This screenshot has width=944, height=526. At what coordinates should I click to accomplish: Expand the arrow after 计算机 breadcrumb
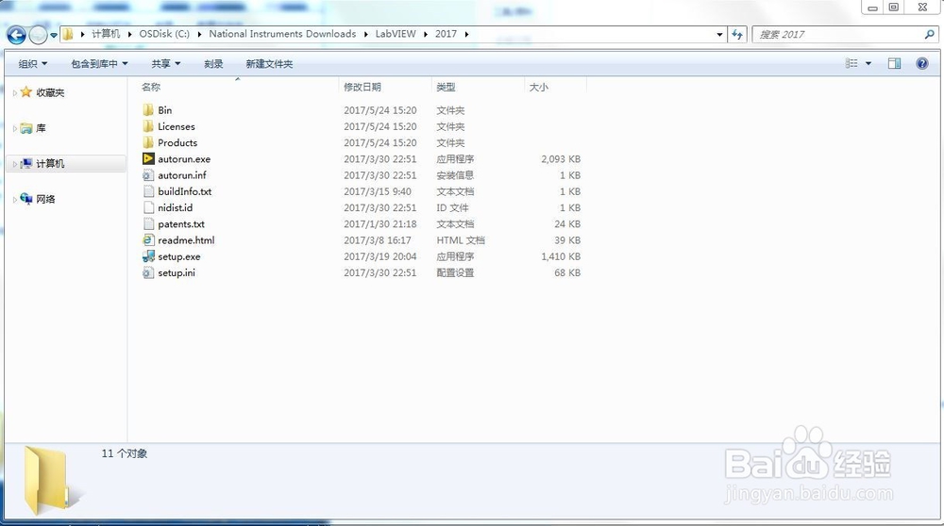(129, 34)
